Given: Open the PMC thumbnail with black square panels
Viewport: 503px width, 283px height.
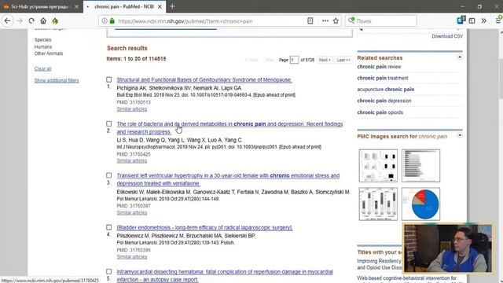Looking at the screenshot, I should click(378, 166).
